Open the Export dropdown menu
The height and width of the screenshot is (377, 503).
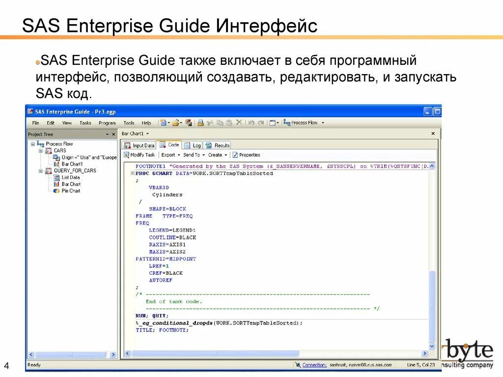coord(170,155)
